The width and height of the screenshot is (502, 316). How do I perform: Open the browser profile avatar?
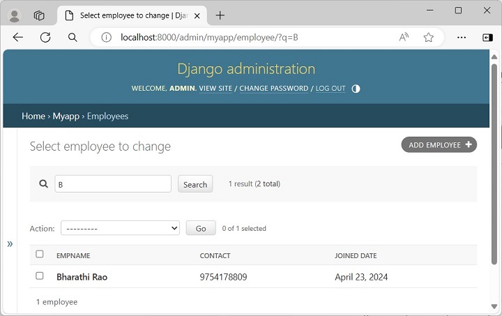tap(14, 15)
